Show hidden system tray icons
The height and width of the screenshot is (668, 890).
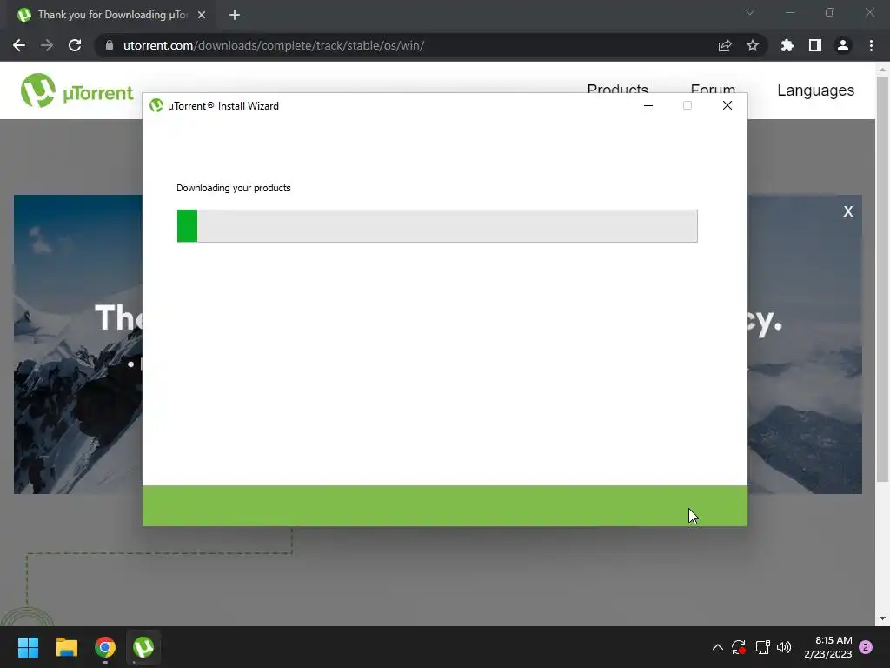click(x=717, y=647)
